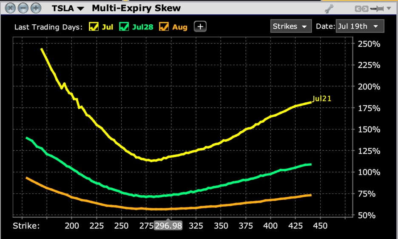Close the window with the X button

(10, 9)
